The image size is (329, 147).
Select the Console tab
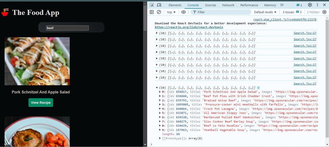[193, 5]
